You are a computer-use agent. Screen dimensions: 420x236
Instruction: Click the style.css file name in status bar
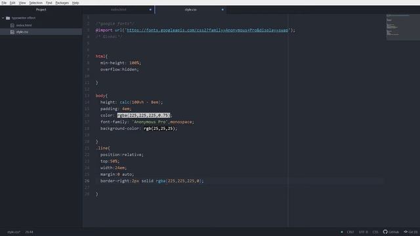pos(14,232)
